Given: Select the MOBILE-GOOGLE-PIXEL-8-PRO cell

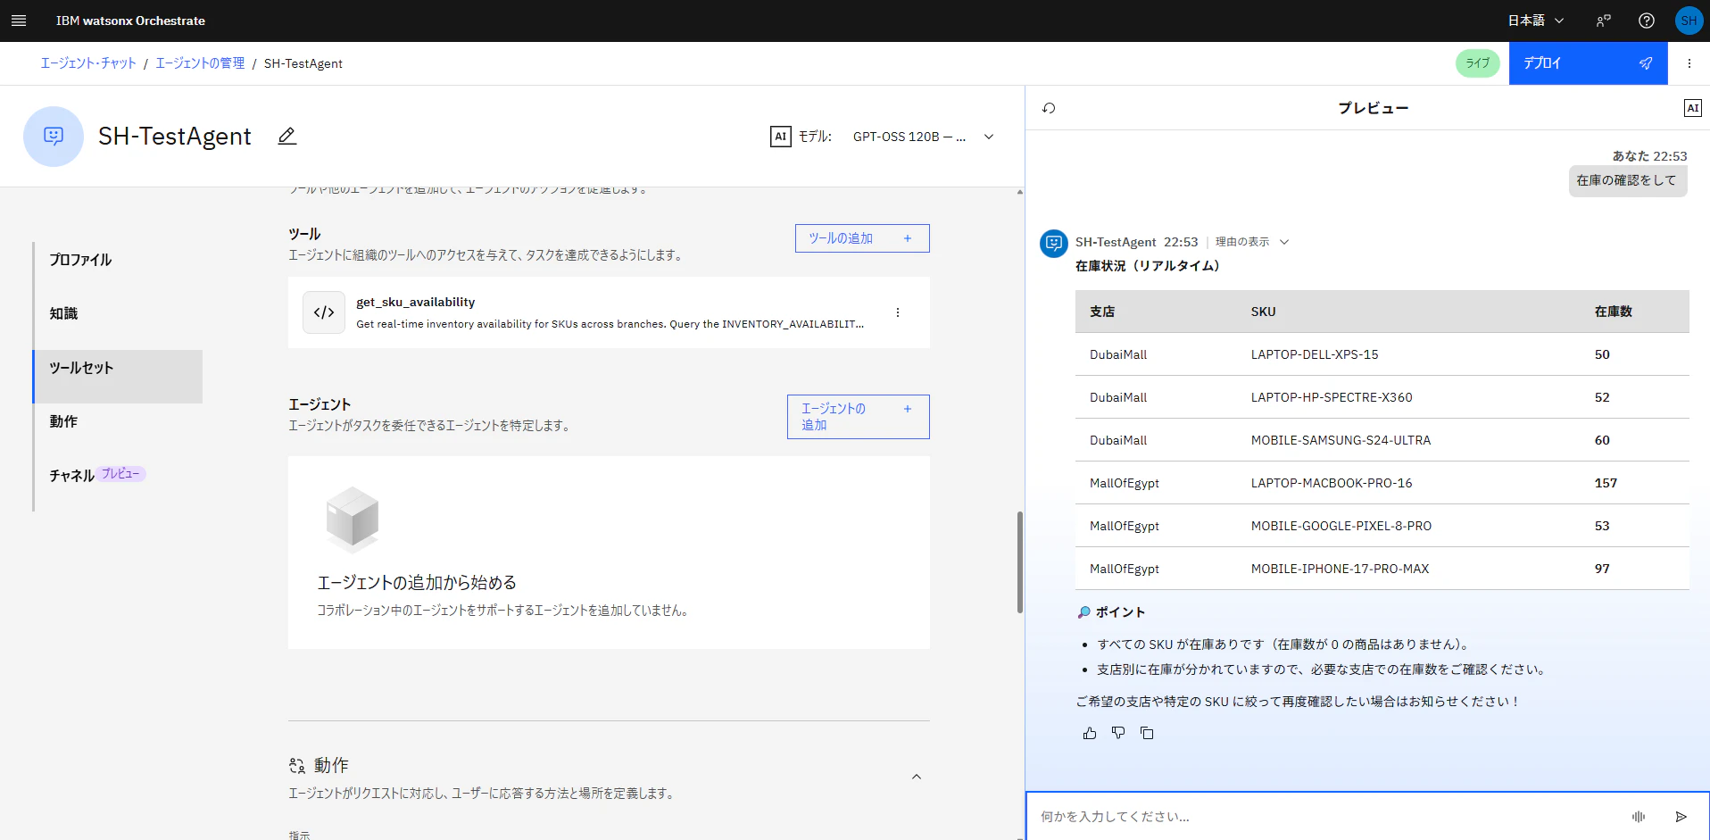Looking at the screenshot, I should tap(1341, 526).
